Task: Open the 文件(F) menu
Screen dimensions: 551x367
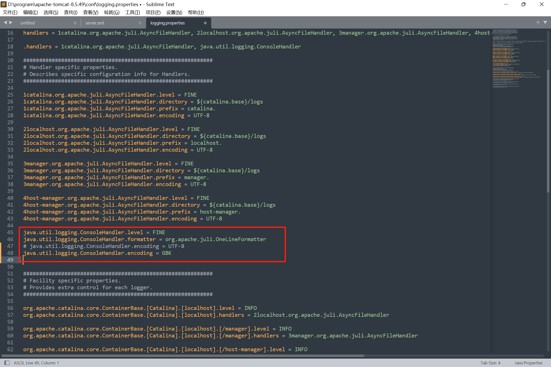Action: pyautogui.click(x=10, y=12)
